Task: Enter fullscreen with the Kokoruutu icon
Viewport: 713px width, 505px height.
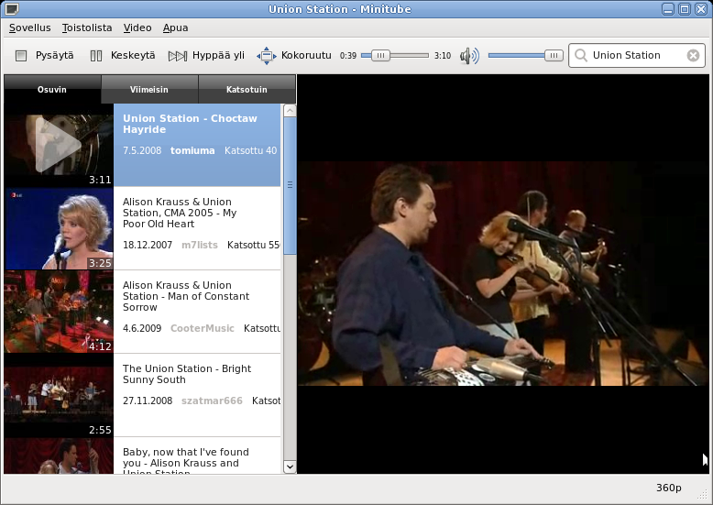Action: pos(267,56)
